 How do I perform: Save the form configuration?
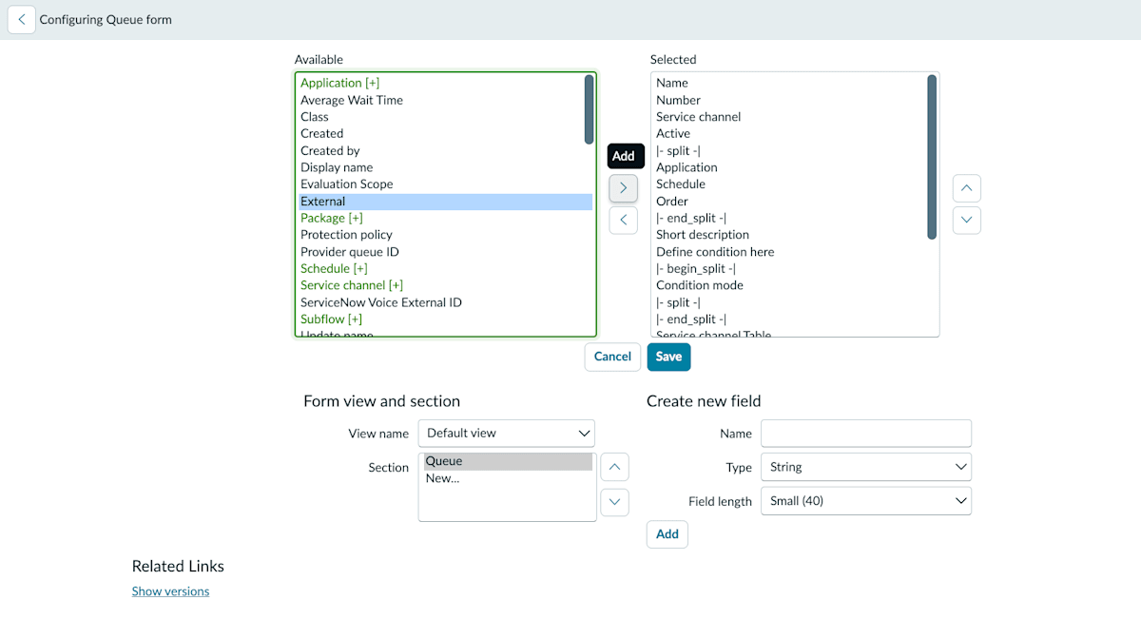tap(668, 357)
